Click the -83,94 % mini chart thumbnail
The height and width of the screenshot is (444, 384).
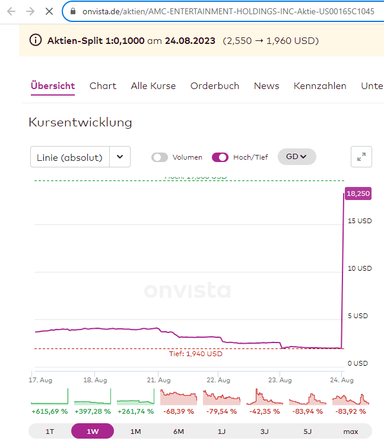(307, 399)
